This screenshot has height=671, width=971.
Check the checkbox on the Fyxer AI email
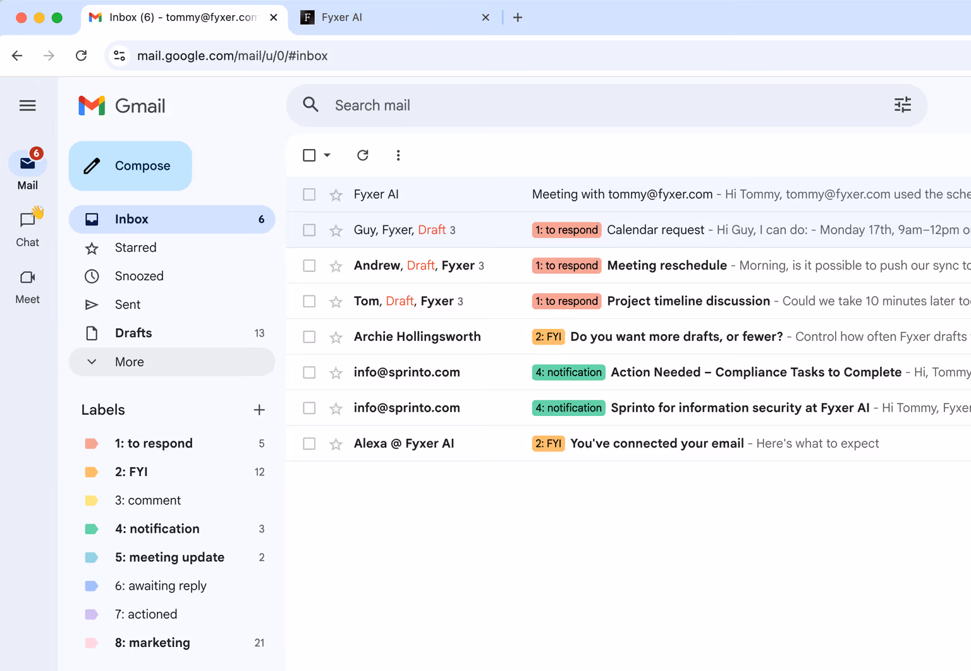(x=309, y=194)
